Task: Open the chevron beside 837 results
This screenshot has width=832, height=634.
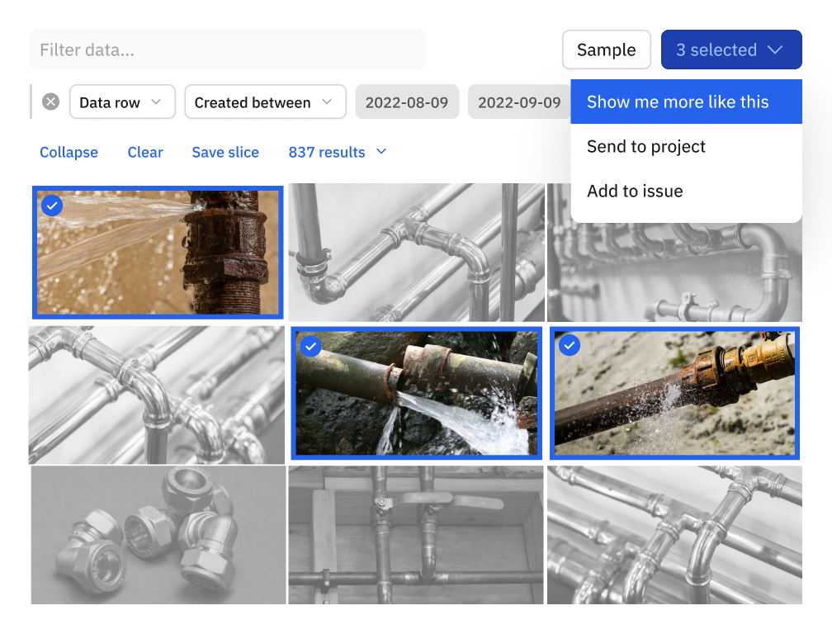Action: pos(381,152)
